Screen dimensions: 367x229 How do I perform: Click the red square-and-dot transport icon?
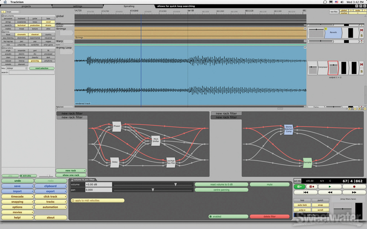(312, 187)
